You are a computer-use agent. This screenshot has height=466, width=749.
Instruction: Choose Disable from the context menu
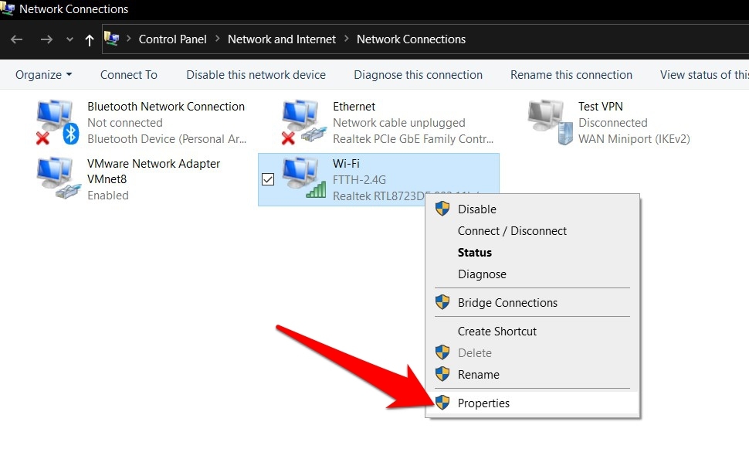(x=532, y=209)
